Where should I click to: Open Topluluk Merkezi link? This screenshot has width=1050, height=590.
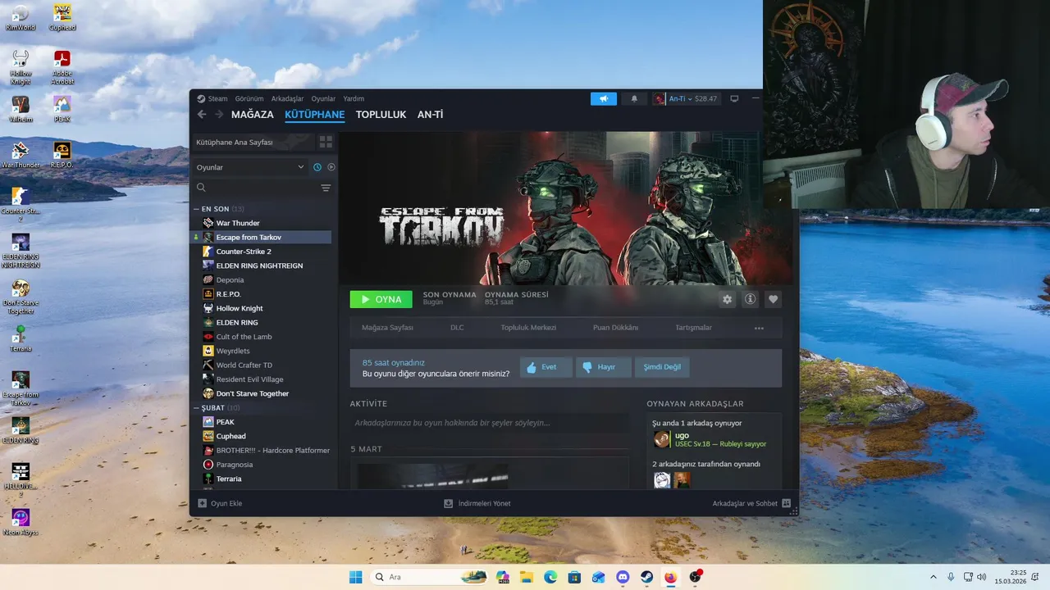tap(528, 328)
